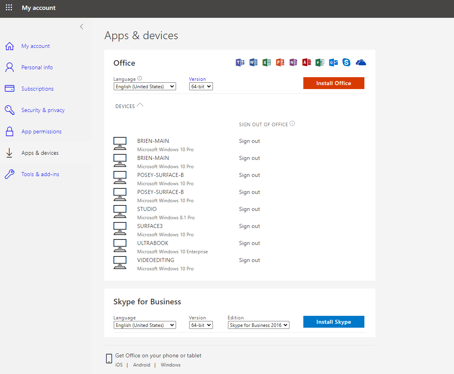Click the Skype app icon

(x=346, y=63)
